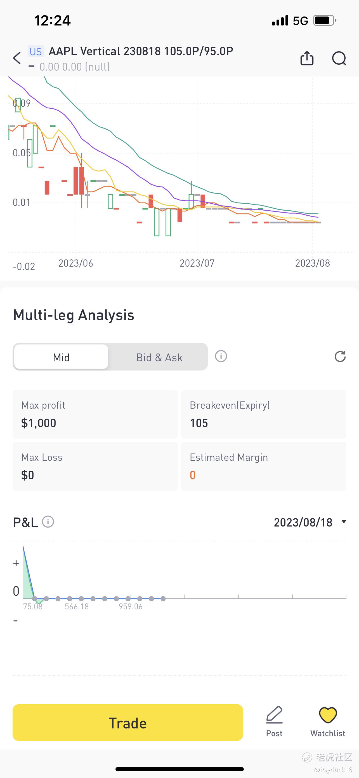359x778 pixels.
Task: Tap the back arrow icon
Action: point(17,58)
